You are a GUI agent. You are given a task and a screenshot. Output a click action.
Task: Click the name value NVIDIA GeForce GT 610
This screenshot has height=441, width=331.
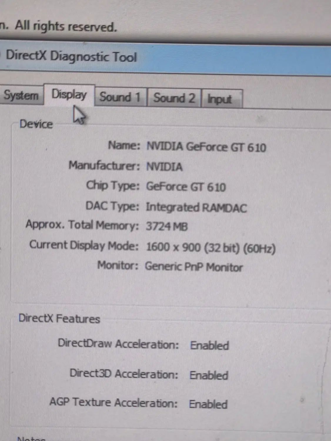(x=206, y=147)
